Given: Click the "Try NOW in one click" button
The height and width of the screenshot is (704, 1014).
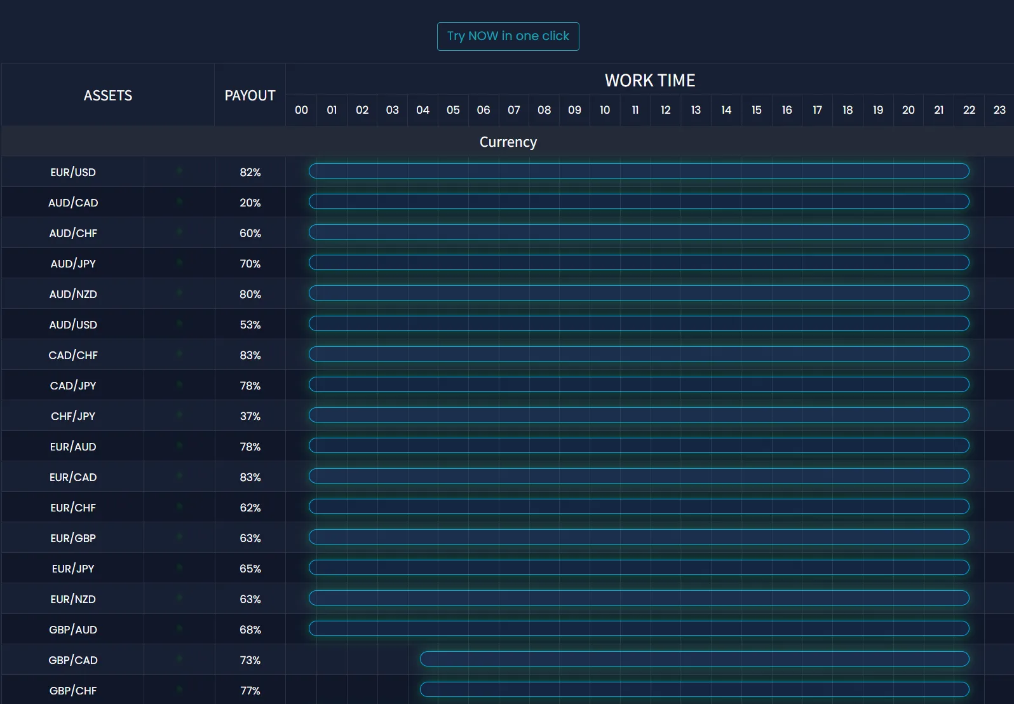Looking at the screenshot, I should point(508,36).
